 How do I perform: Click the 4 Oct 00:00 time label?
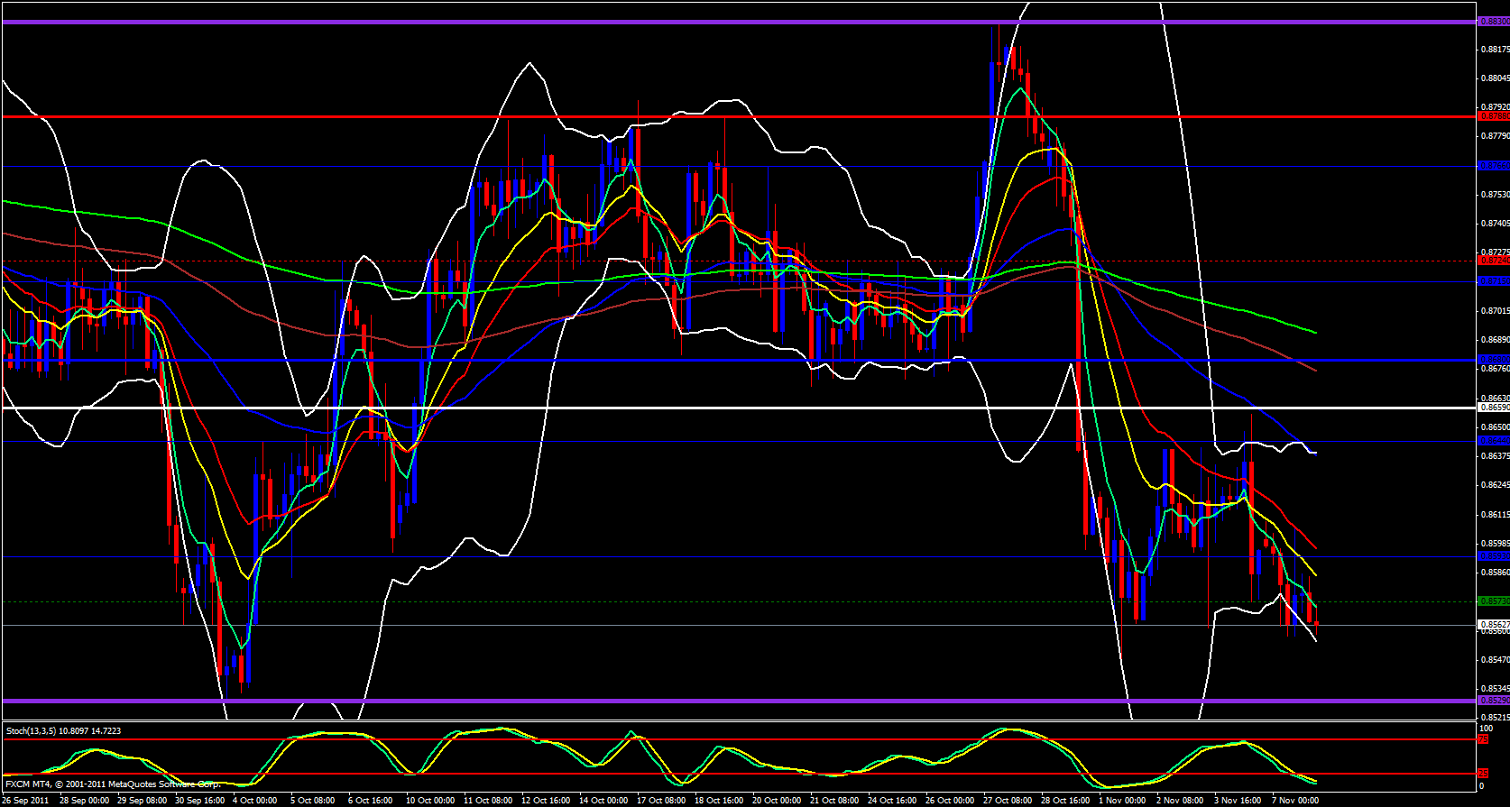pyautogui.click(x=254, y=801)
